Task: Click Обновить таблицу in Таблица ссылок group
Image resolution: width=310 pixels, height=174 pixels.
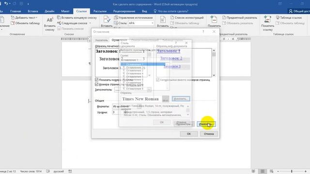Action: [x=290, y=23]
